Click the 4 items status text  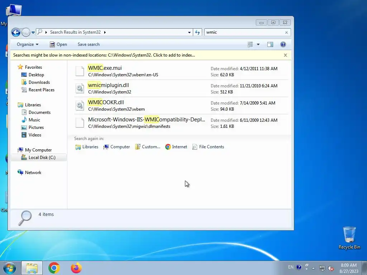click(46, 214)
